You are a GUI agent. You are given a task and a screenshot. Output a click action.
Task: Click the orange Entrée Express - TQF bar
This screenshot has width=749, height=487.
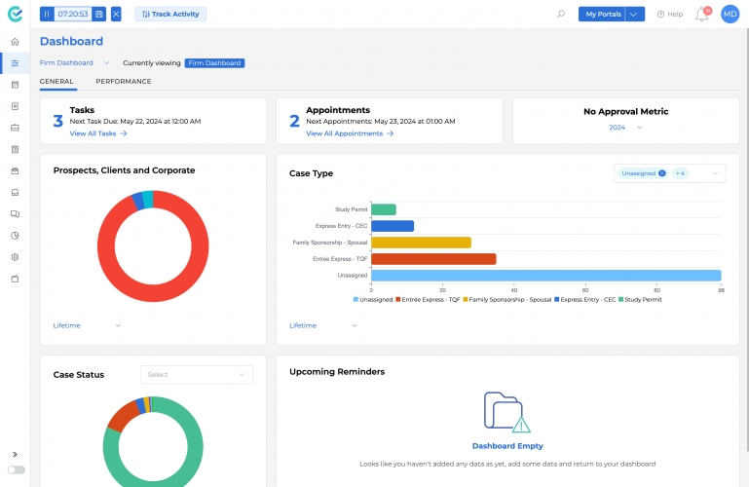click(433, 259)
